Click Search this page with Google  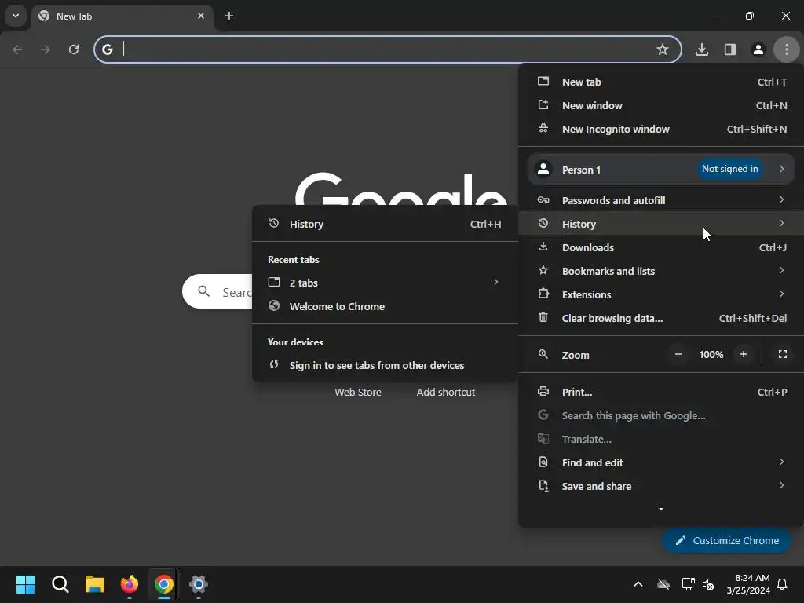(x=661, y=416)
